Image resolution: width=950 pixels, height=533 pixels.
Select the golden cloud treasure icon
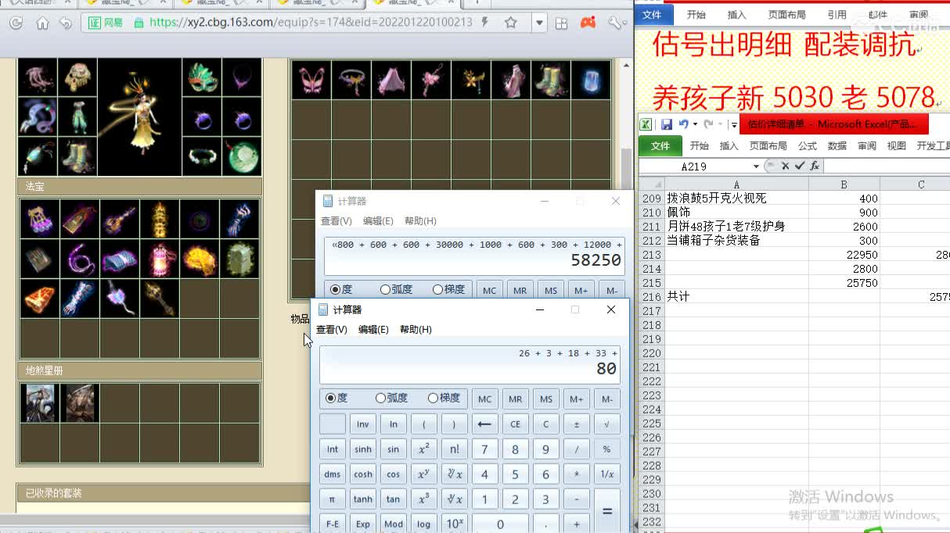point(200,258)
